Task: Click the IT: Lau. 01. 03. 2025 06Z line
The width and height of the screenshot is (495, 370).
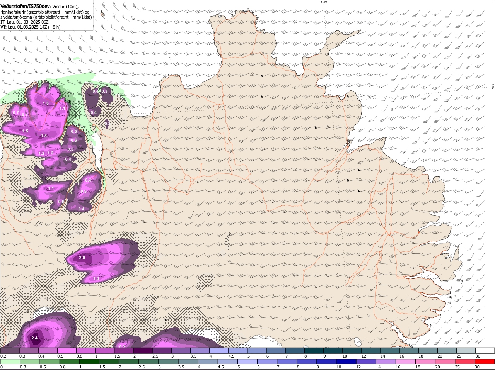Action: point(24,22)
